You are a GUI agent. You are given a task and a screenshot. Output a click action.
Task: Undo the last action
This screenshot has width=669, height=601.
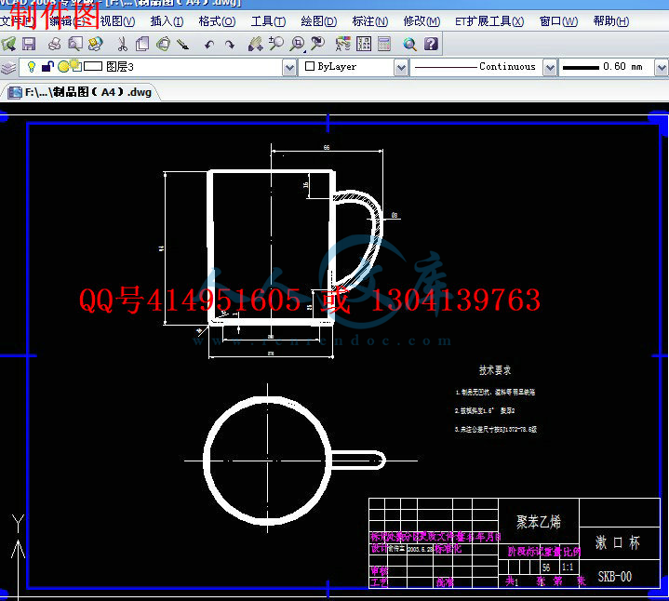click(209, 45)
